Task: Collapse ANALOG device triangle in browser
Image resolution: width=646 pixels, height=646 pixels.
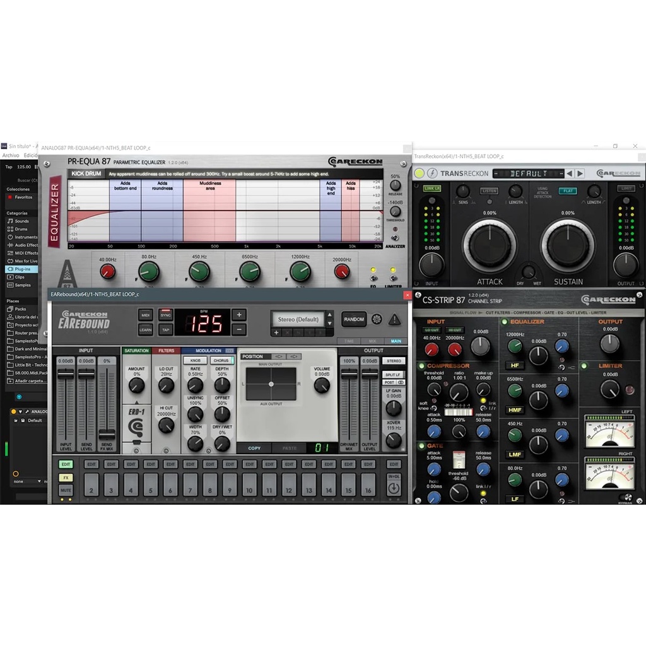Action: (x=20, y=411)
